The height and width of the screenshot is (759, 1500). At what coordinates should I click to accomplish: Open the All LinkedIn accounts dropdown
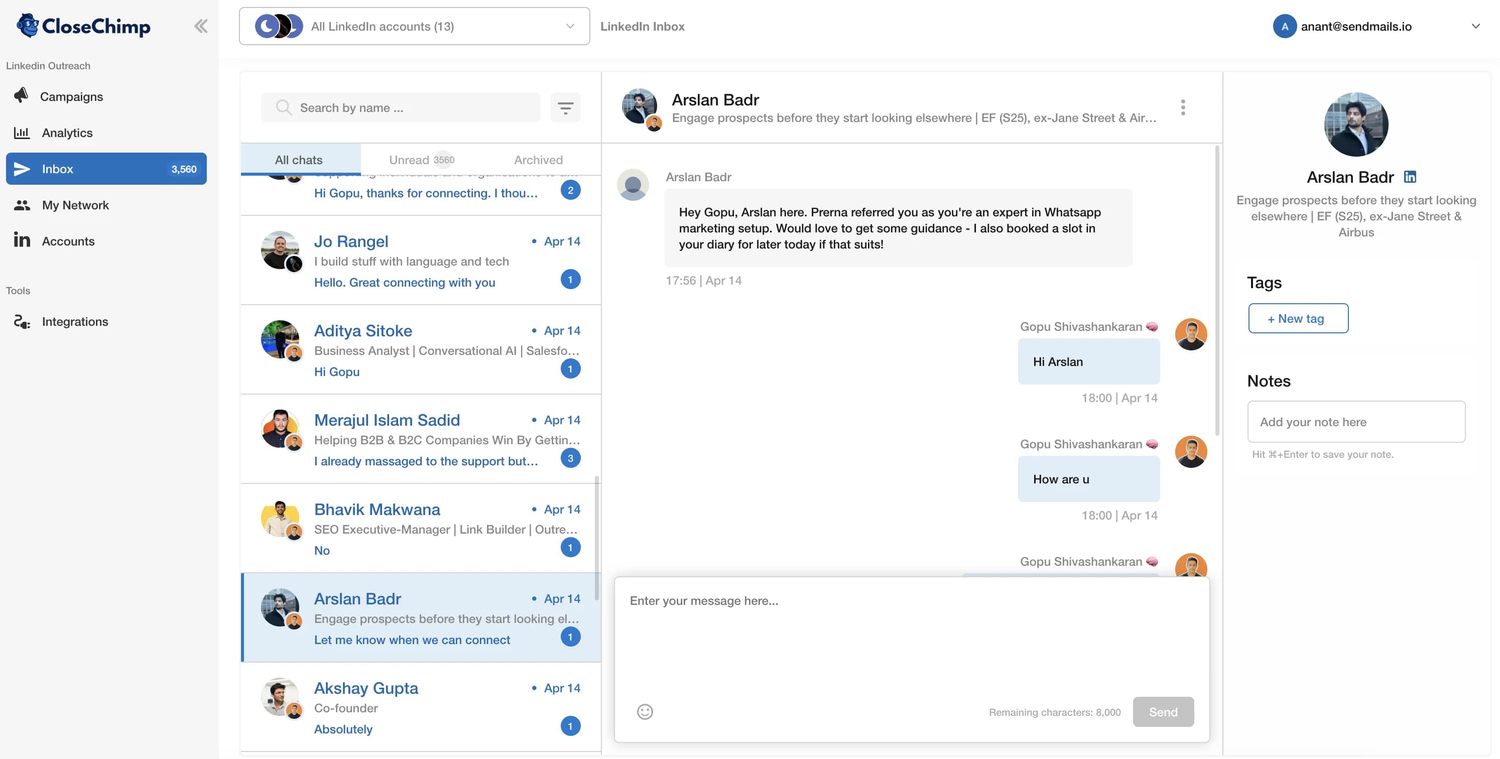414,26
